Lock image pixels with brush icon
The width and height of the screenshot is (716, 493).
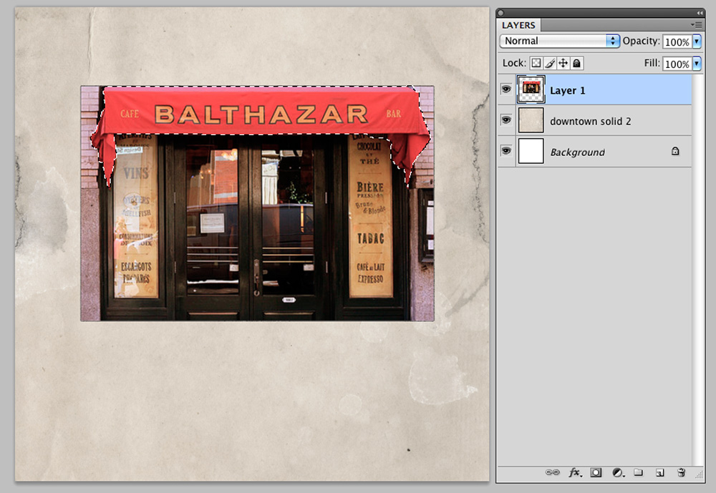pyautogui.click(x=550, y=63)
